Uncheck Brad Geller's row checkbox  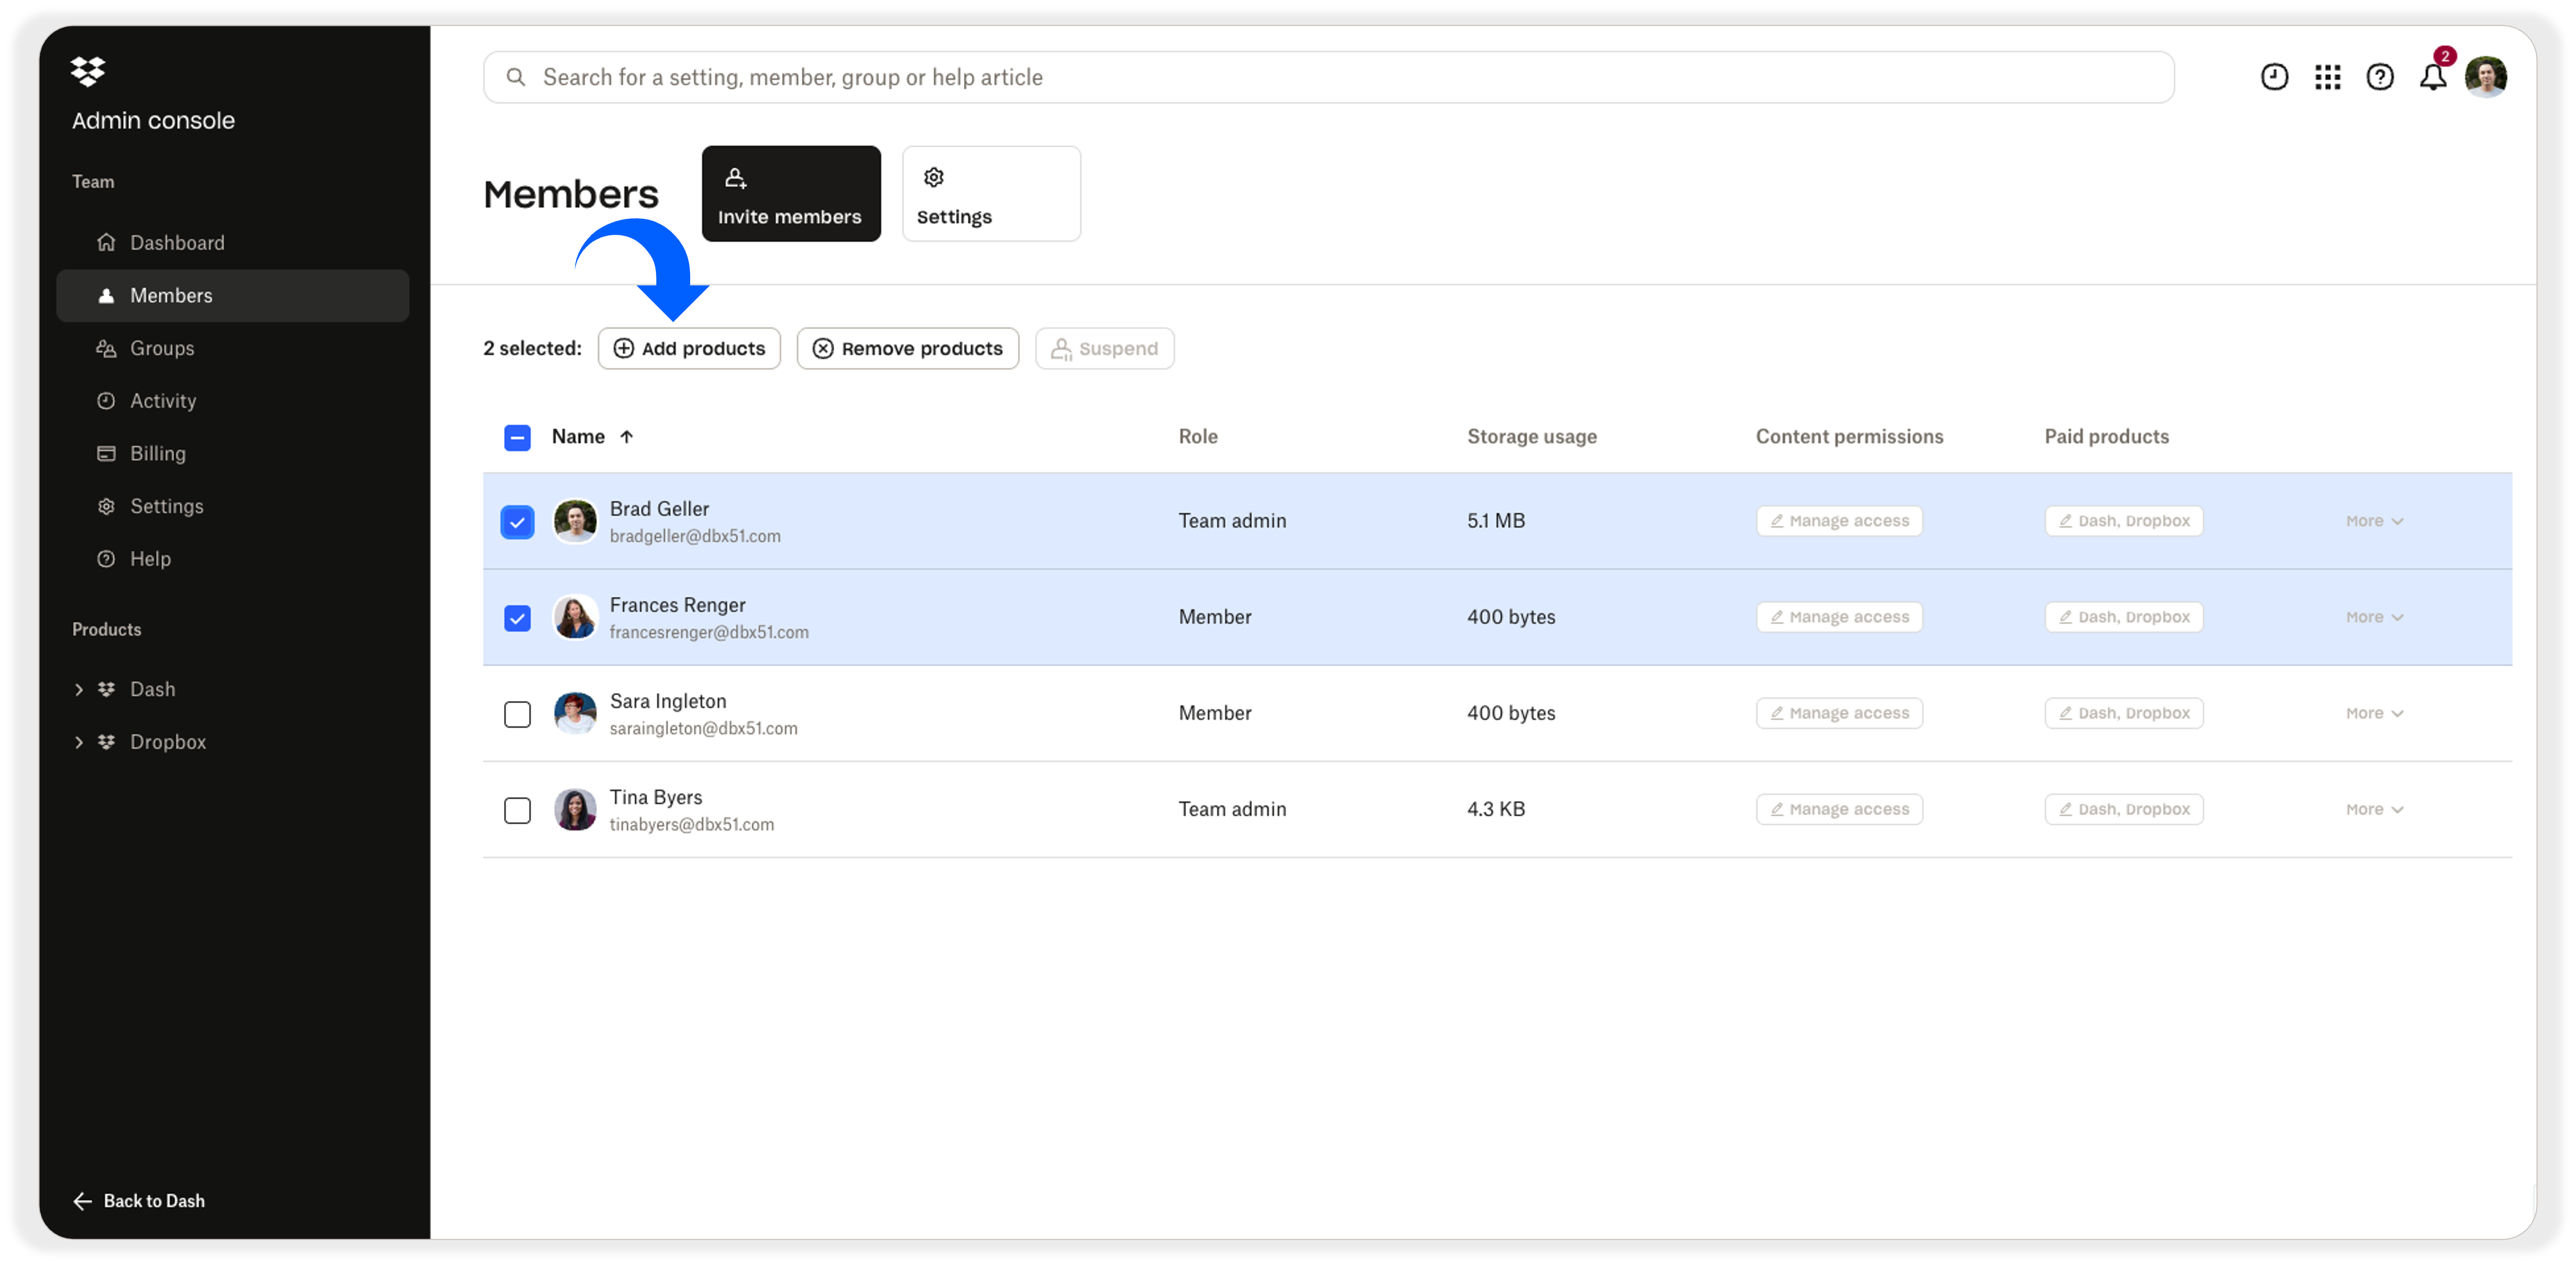click(517, 521)
